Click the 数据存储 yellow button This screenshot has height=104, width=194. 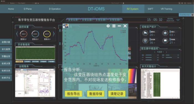click(x=96, y=94)
